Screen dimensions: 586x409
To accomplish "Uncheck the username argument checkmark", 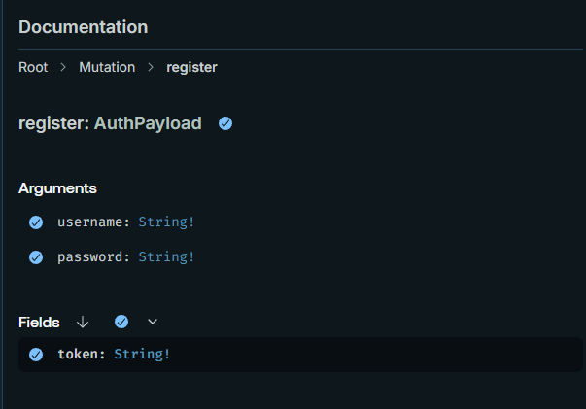I will [x=36, y=222].
